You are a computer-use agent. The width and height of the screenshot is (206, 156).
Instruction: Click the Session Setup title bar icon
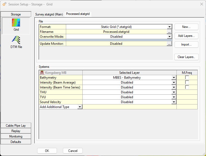pos(4,4)
